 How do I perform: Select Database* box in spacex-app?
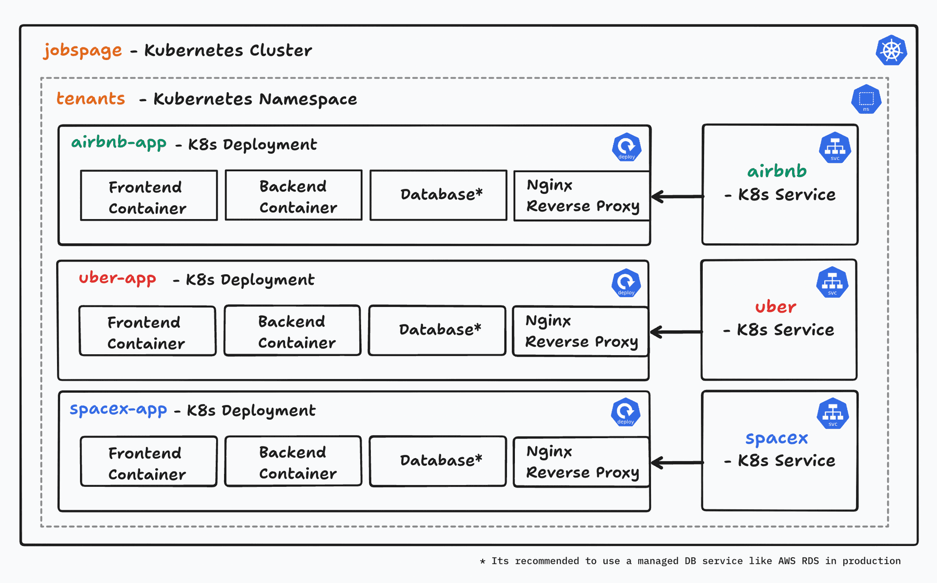(x=438, y=462)
